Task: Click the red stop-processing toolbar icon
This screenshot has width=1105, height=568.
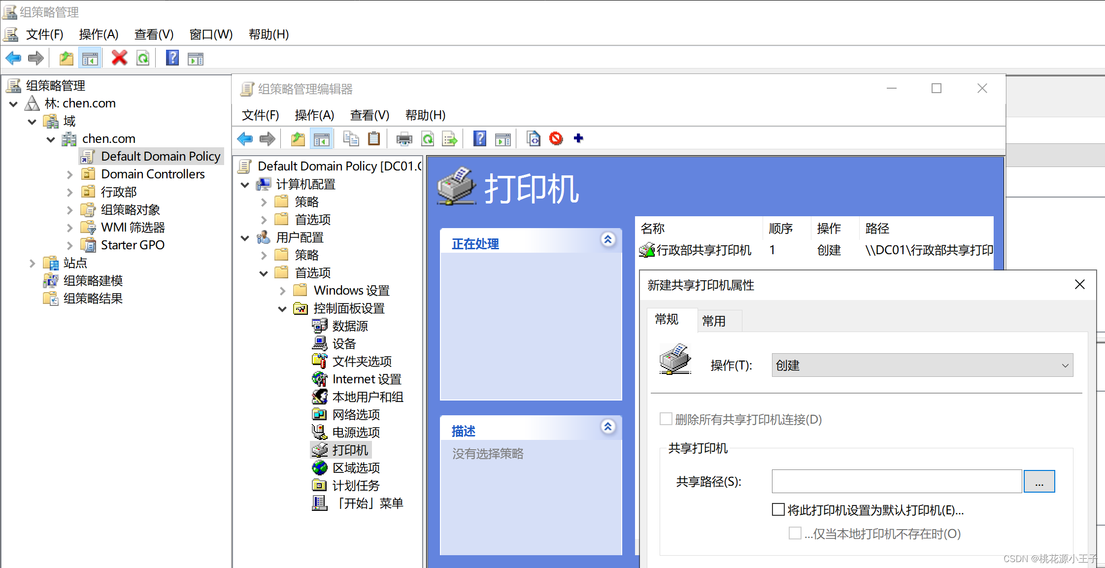Action: 556,138
